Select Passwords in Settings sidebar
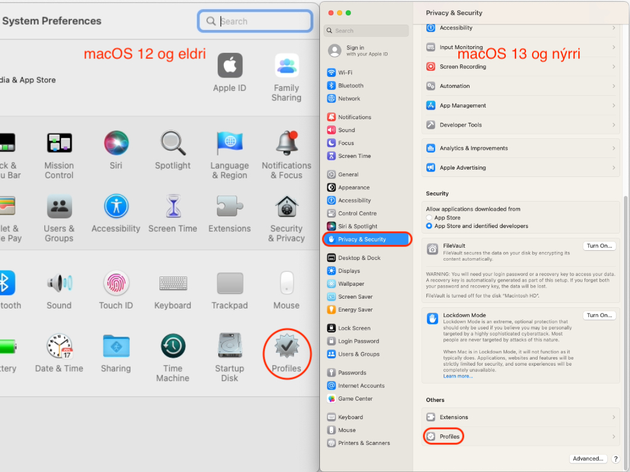This screenshot has height=472, width=630. [367, 372]
